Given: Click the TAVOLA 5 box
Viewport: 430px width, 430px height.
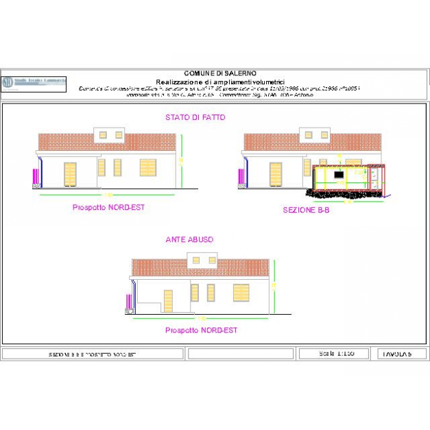Looking at the screenshot, I should (402, 354).
